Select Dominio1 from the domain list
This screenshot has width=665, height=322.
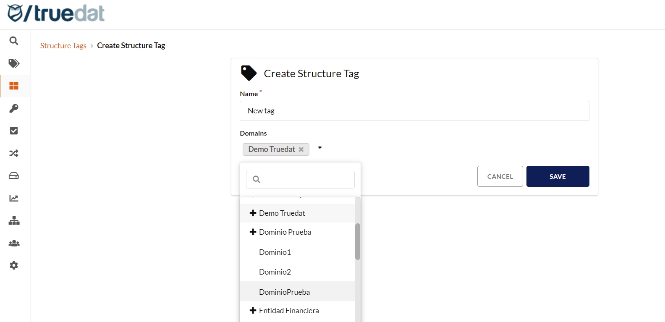275,252
